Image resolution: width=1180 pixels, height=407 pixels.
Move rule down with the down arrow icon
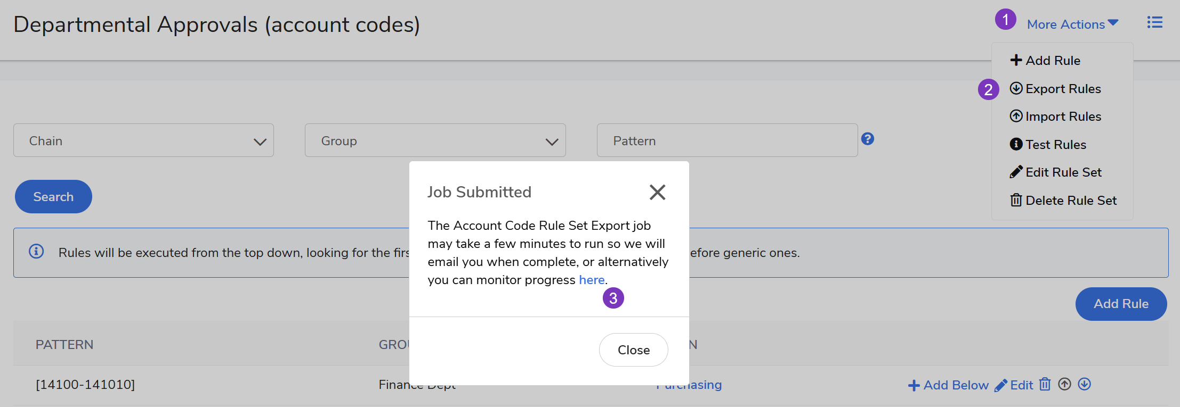click(x=1084, y=384)
